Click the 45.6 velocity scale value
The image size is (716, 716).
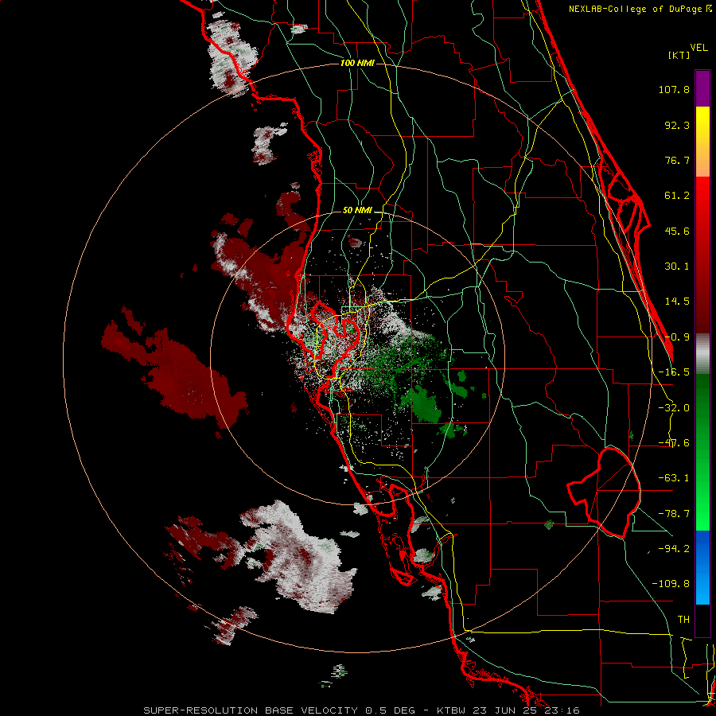click(x=677, y=231)
